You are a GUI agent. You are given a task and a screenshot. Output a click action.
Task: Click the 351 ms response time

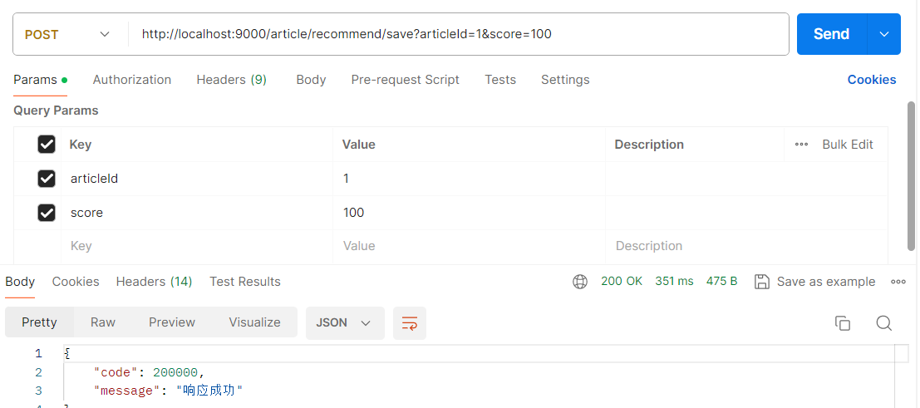pyautogui.click(x=674, y=281)
